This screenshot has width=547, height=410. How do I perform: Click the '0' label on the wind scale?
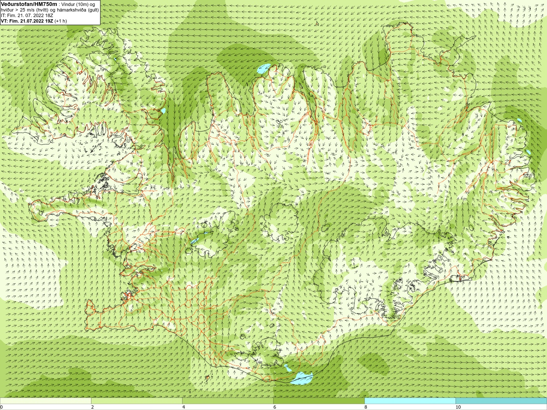pos(1,407)
